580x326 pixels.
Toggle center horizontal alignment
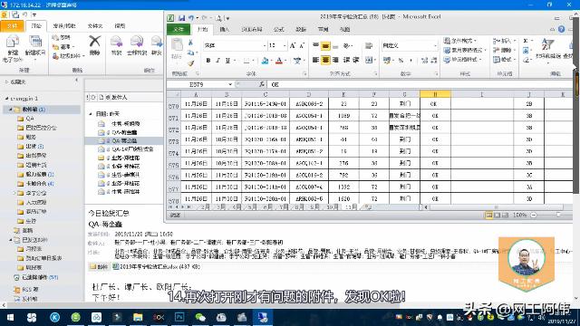coord(325,60)
